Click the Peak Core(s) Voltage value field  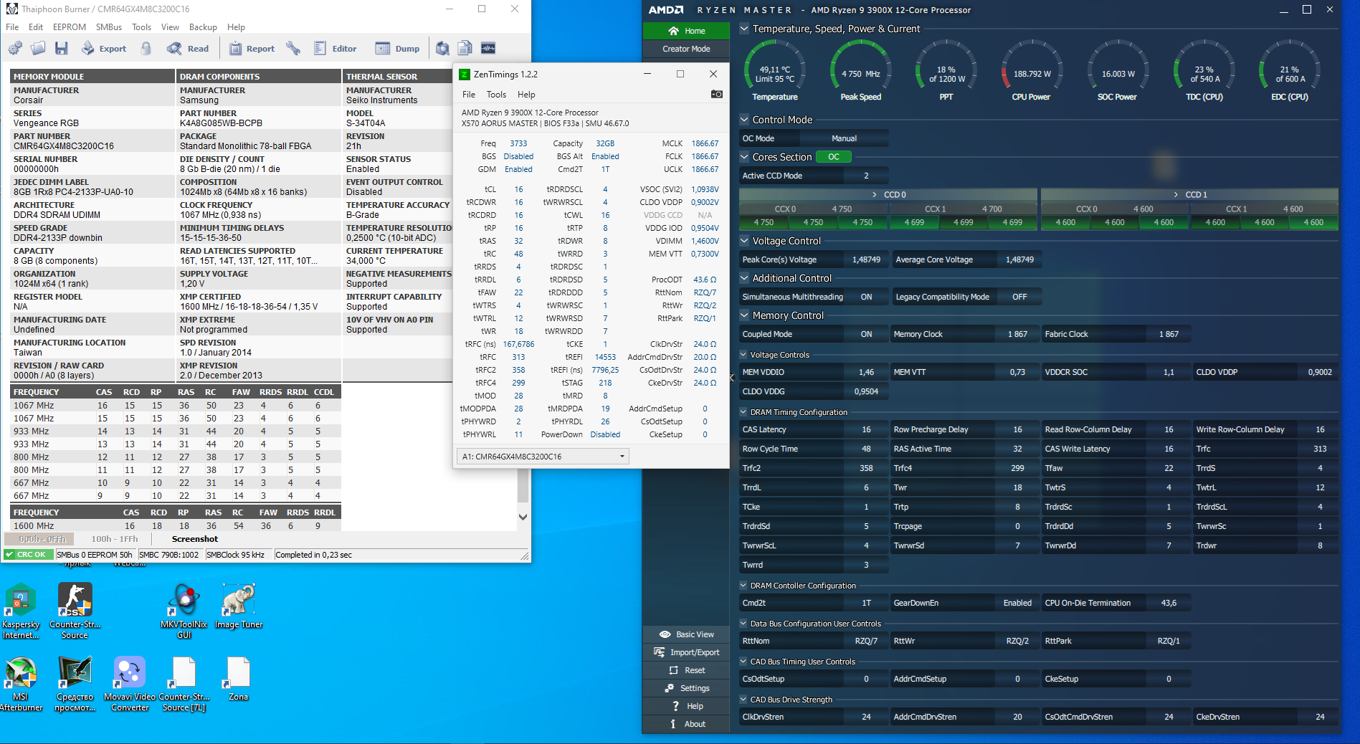click(866, 259)
